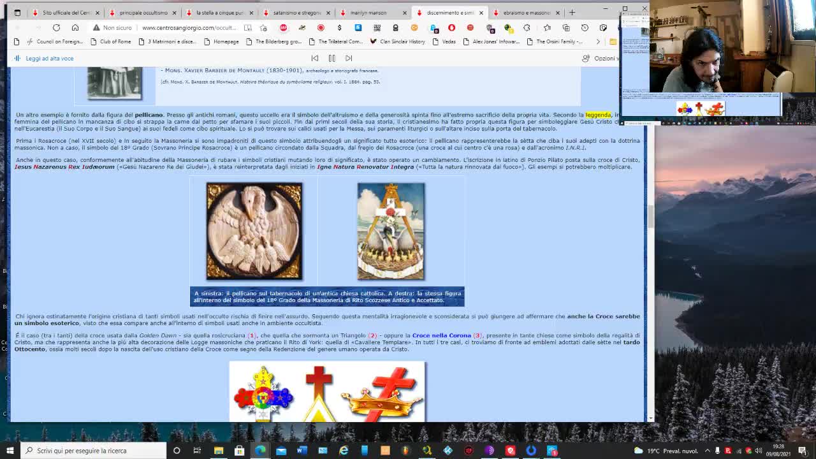Open Microsoft Store from taskbar
This screenshot has height=459, width=816.
239,451
